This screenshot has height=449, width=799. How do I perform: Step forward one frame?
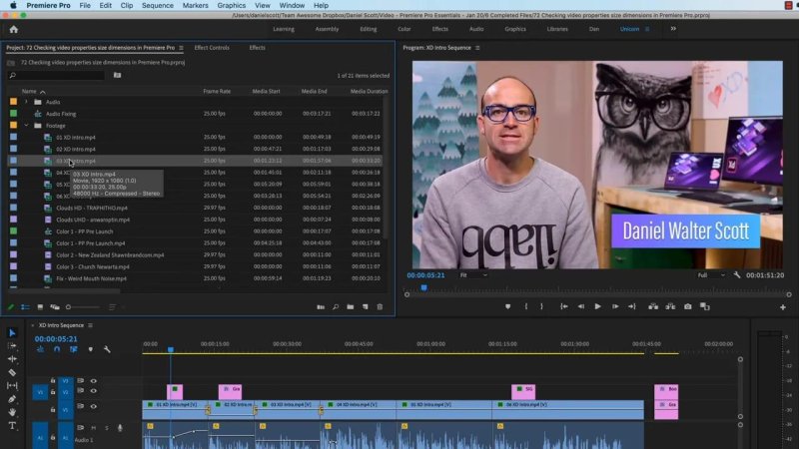coord(615,306)
